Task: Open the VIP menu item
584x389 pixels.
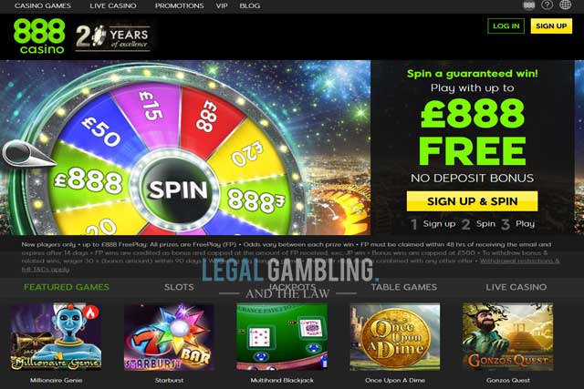Action: tap(222, 6)
